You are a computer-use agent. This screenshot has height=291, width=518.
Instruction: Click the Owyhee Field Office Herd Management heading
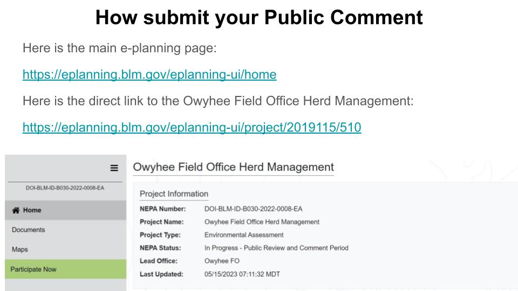coord(233,167)
